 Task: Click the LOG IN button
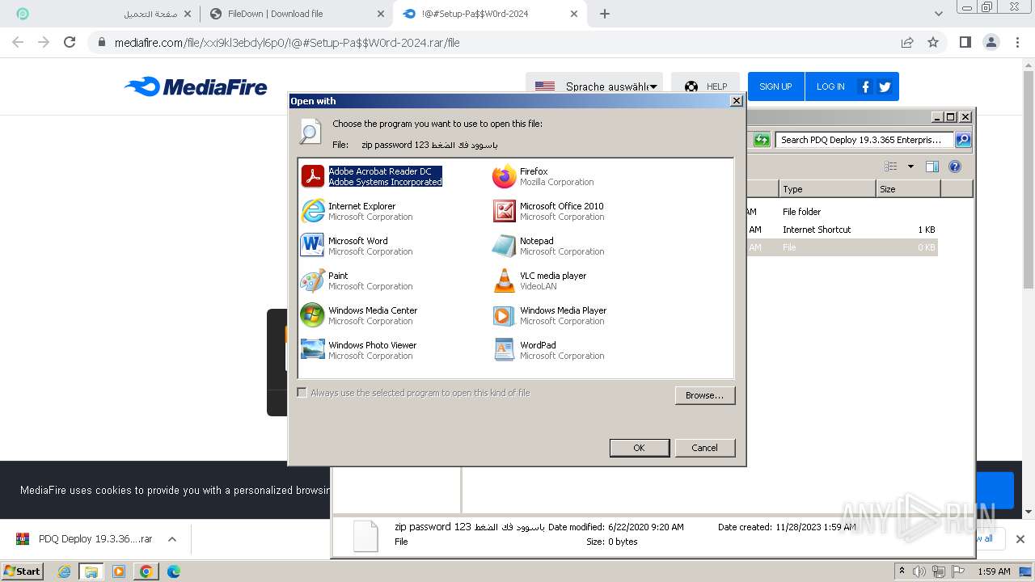830,86
